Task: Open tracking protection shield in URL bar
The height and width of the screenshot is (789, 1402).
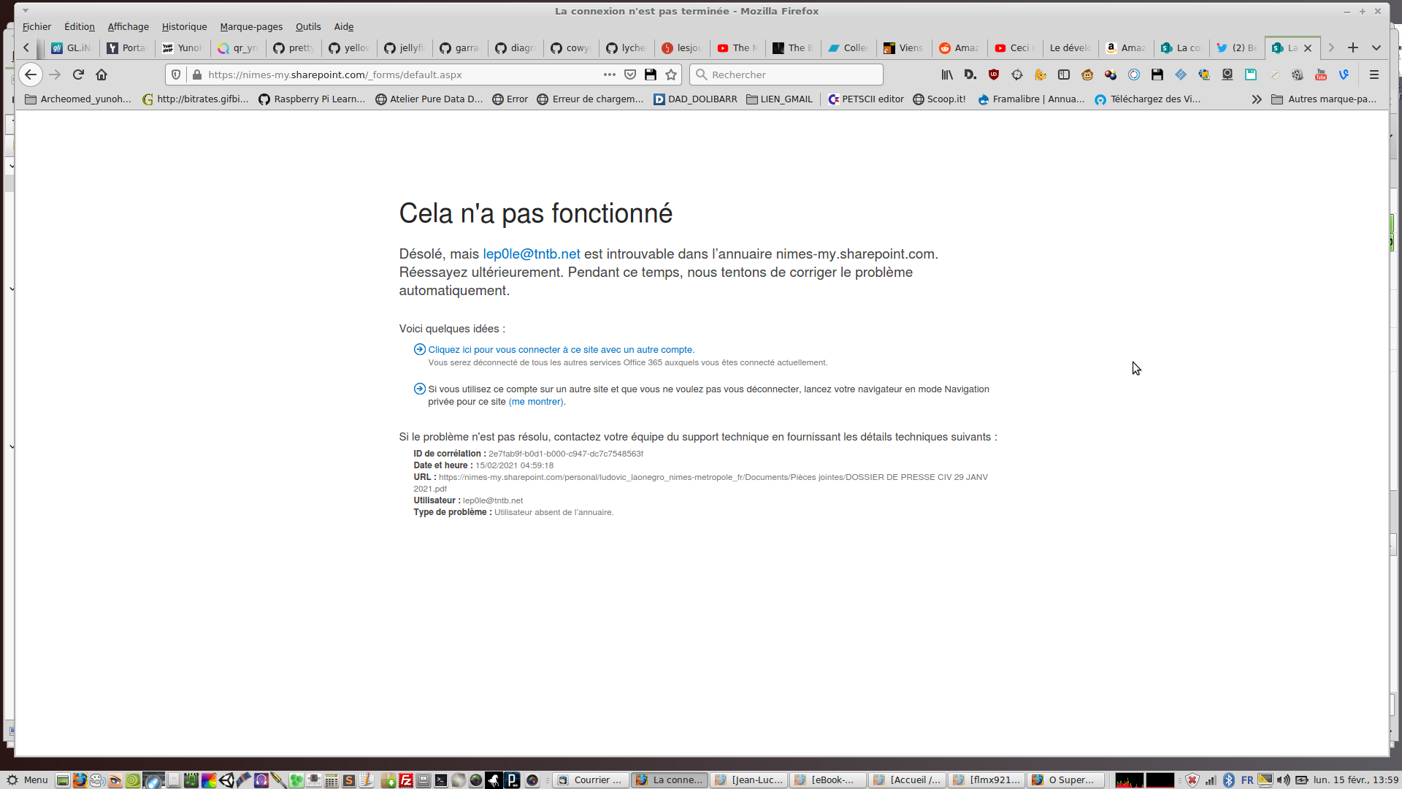Action: (176, 75)
